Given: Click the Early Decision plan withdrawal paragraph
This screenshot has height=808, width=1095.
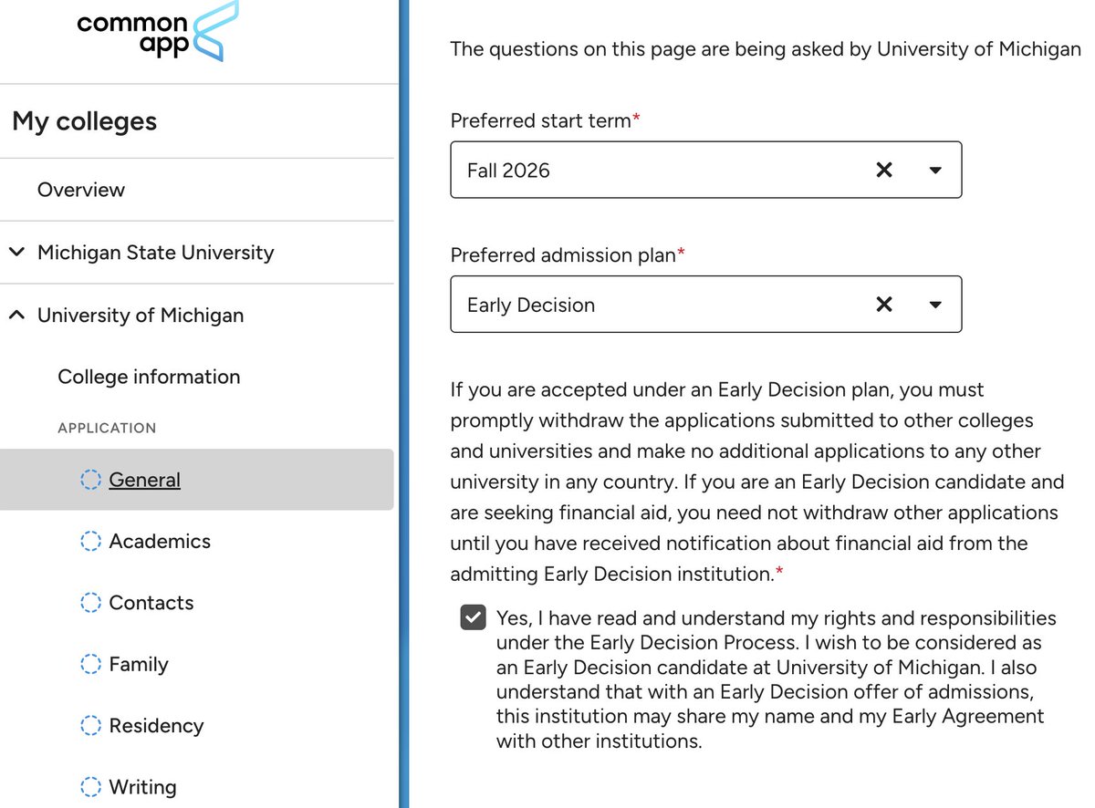Looking at the screenshot, I should [757, 482].
